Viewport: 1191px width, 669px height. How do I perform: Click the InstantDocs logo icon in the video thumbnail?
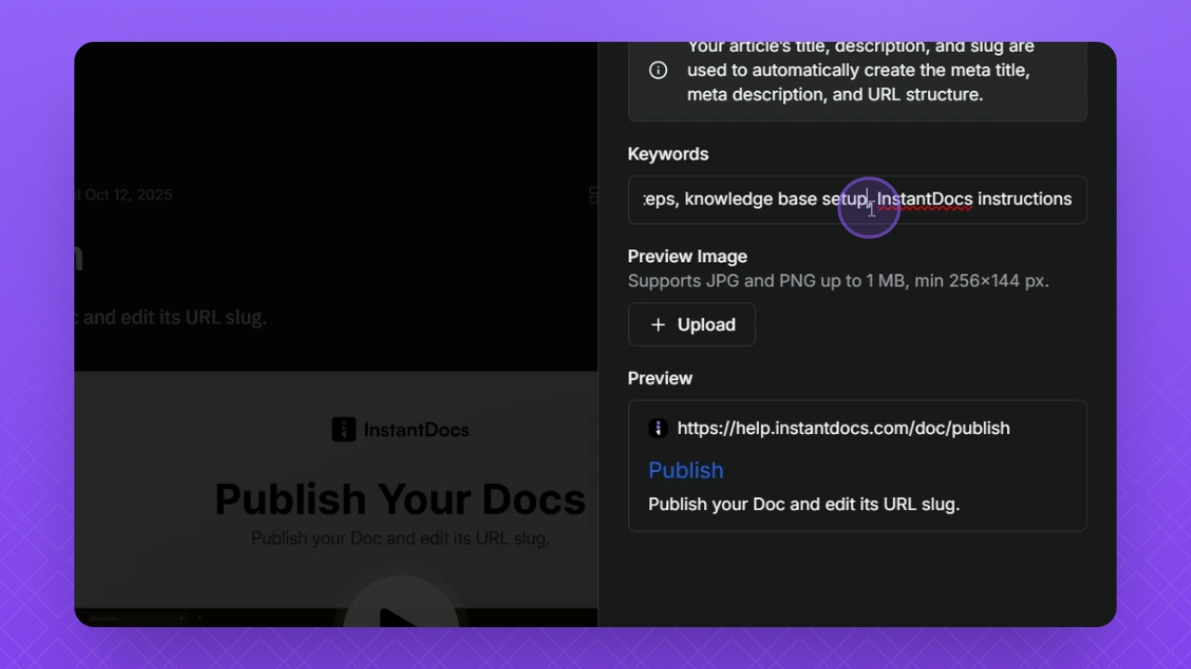(344, 429)
